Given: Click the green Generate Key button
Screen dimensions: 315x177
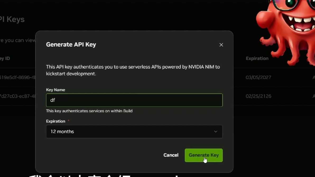Looking at the screenshot, I should (203, 155).
